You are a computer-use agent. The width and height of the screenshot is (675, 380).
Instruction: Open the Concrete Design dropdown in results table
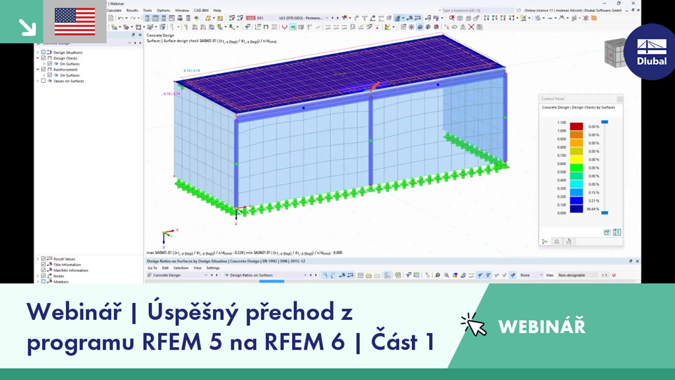pyautogui.click(x=206, y=275)
